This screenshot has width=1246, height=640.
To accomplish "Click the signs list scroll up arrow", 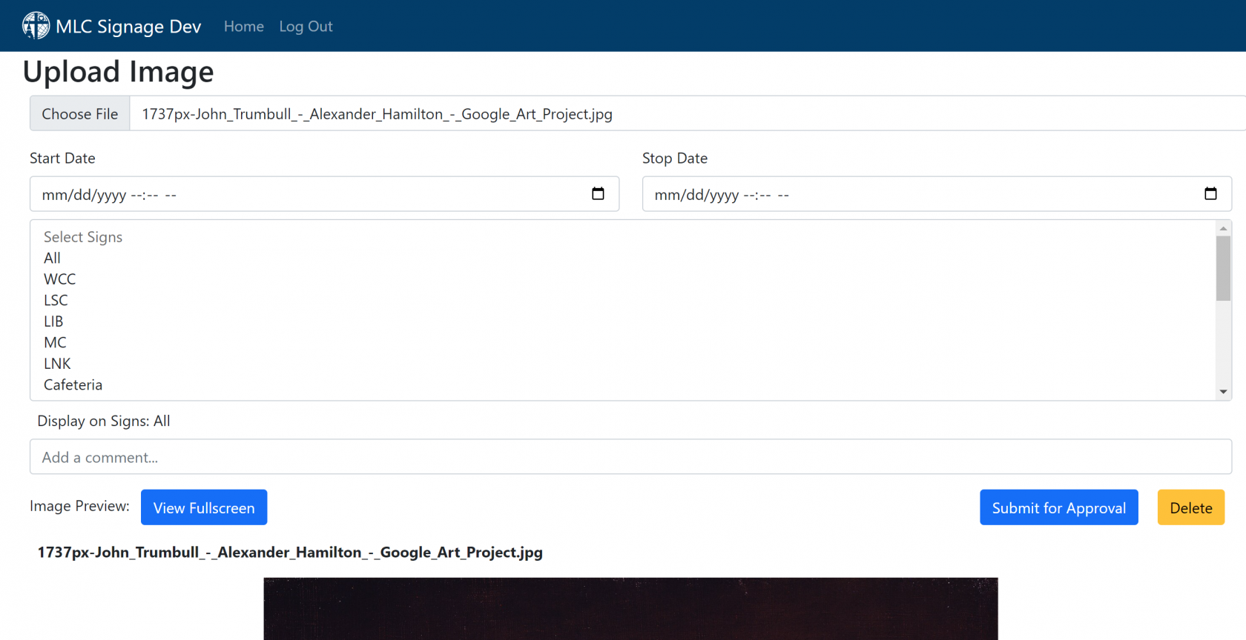I will click(x=1223, y=228).
